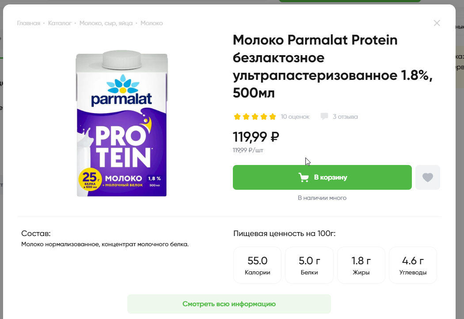Add the milk to favorites with the heart
This screenshot has height=319, width=464.
tap(427, 177)
